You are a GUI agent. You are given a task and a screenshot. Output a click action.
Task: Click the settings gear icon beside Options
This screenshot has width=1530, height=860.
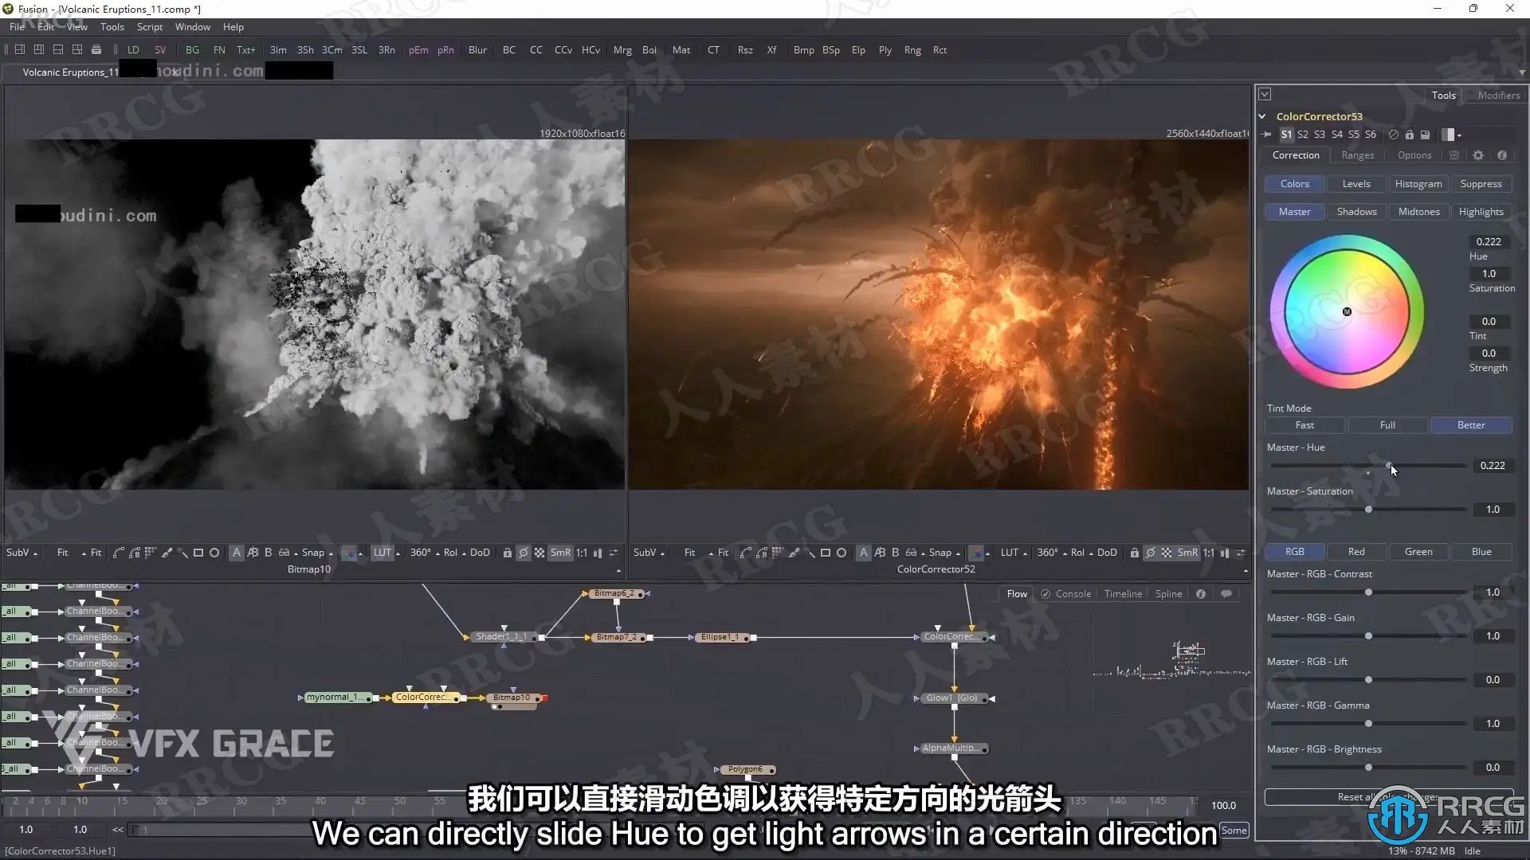(x=1478, y=155)
